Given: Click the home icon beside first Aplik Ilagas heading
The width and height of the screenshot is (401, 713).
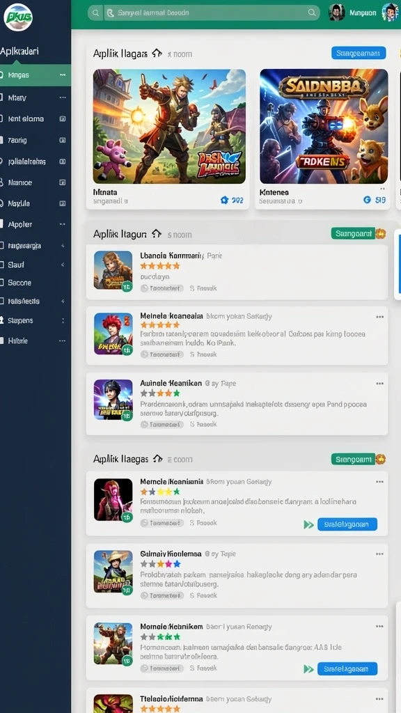Looking at the screenshot, I should point(157,53).
